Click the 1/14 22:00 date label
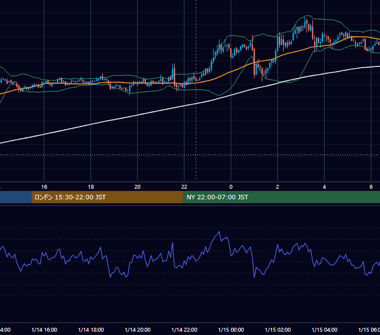Image resolution: width=380 pixels, height=335 pixels. click(x=184, y=330)
